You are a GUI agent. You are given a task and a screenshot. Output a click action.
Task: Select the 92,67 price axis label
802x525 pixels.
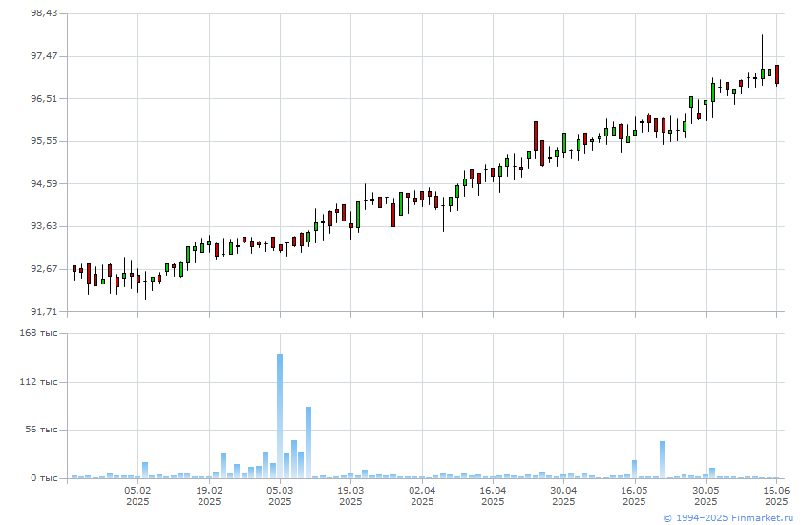click(x=44, y=269)
